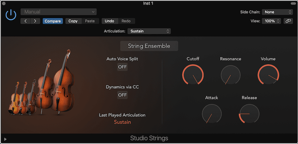Open the View 100% size dropdown
This screenshot has height=144, width=298.
click(271, 21)
